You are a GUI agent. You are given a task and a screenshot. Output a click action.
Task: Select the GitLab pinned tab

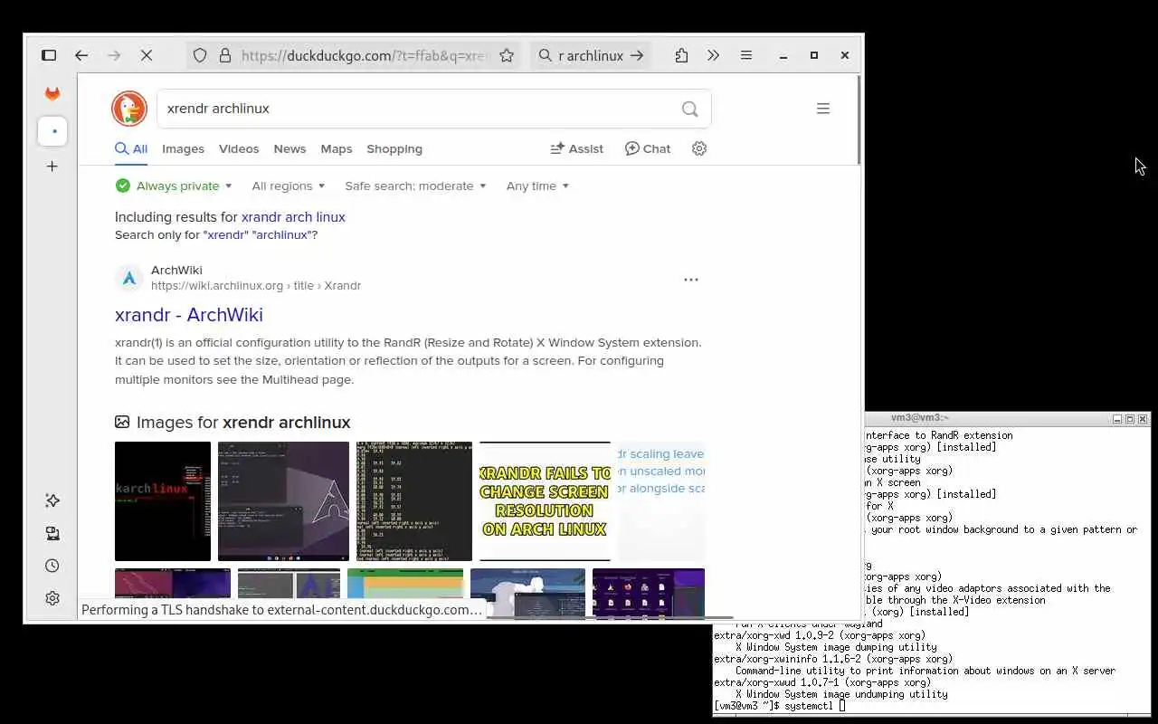click(52, 94)
